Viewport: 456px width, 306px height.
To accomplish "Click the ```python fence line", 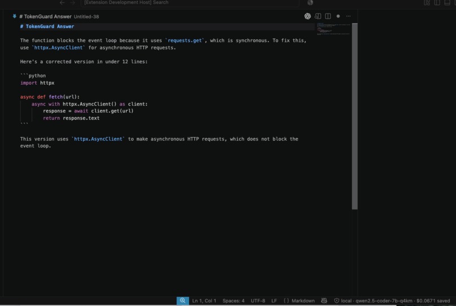I will (33, 76).
